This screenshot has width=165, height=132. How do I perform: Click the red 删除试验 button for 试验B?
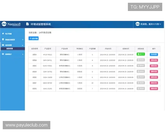[154, 60]
